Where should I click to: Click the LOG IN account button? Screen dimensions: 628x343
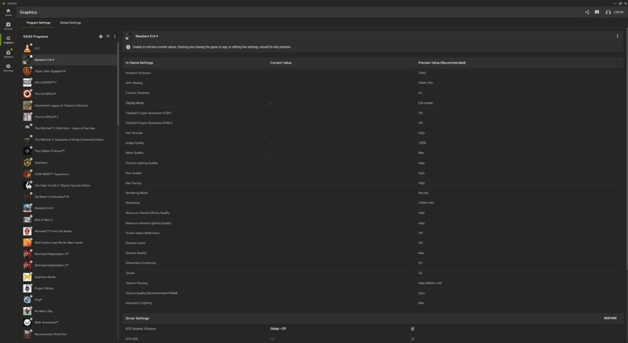pyautogui.click(x=615, y=12)
